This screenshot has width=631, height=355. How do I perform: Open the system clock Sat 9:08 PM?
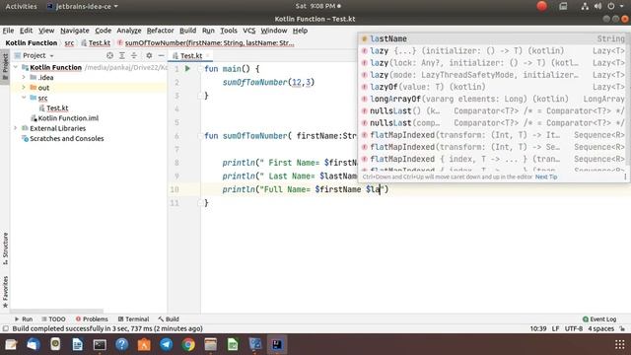pos(317,6)
